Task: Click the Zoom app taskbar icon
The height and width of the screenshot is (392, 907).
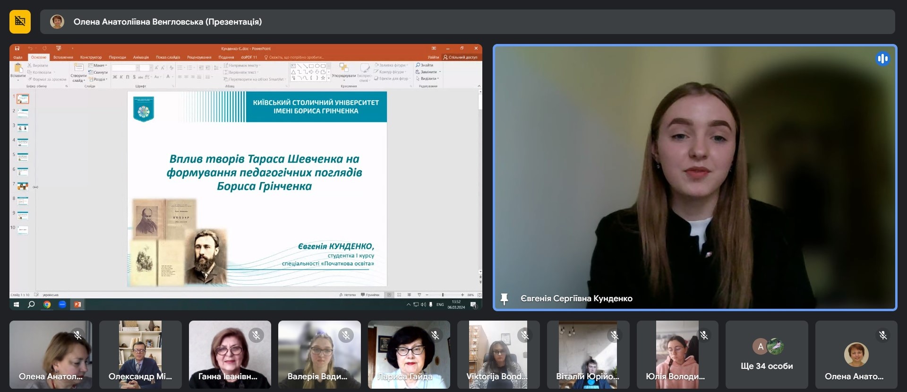Action: (x=62, y=305)
